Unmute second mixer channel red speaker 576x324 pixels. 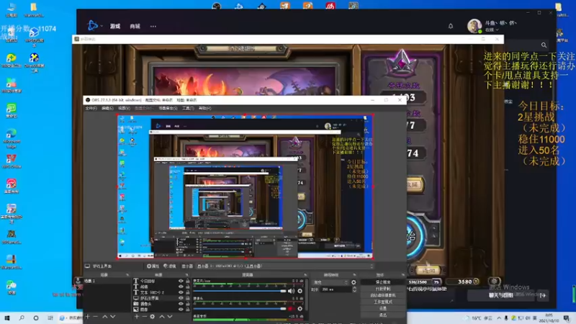(x=292, y=309)
